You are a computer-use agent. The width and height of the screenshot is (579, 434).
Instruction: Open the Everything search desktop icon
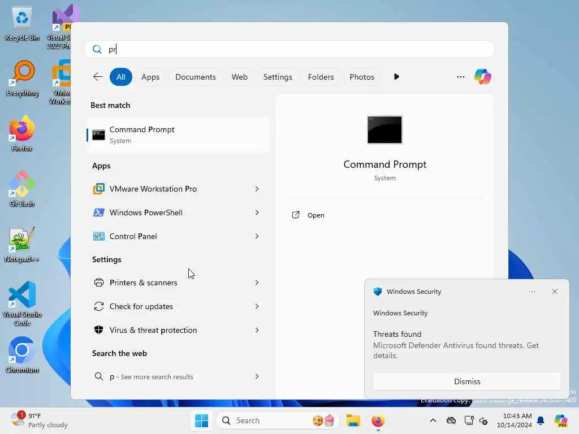(x=22, y=78)
